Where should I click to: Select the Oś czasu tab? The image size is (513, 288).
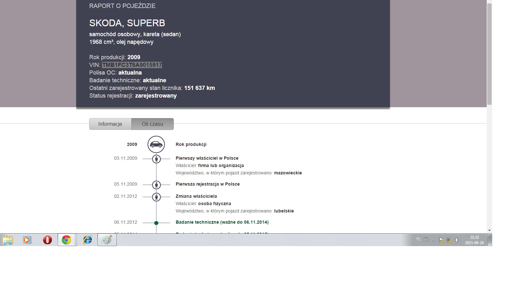click(152, 124)
